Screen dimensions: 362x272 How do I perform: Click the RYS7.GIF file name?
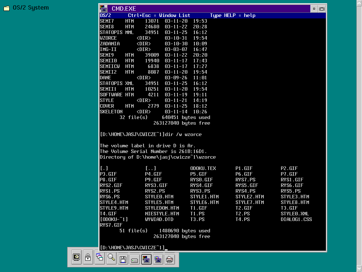pyautogui.click(x=111, y=225)
